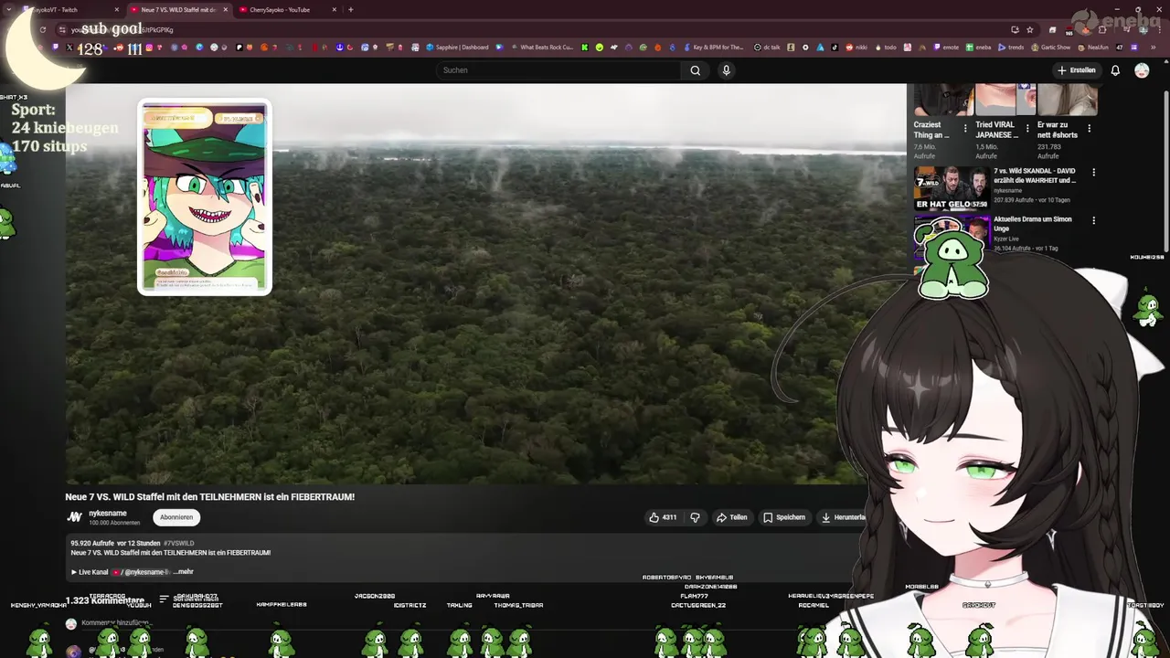The height and width of the screenshot is (658, 1170).
Task: Open options for Craziest Thing short
Action: 965,129
